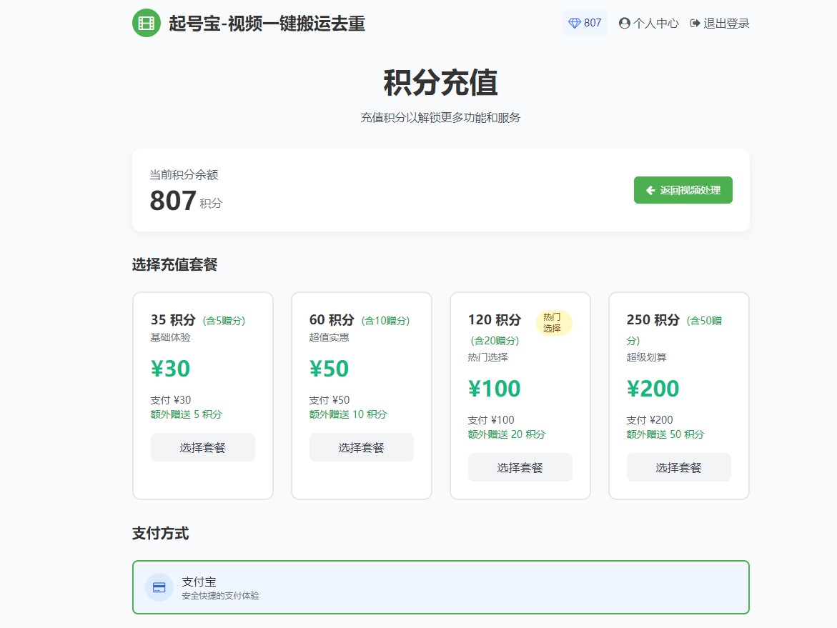The image size is (837, 628).
Task: Click the 807 points indicator in the header
Action: pos(585,22)
